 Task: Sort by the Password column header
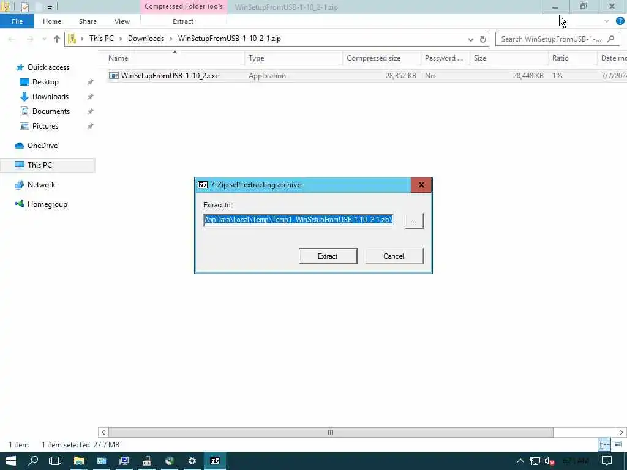click(x=445, y=58)
